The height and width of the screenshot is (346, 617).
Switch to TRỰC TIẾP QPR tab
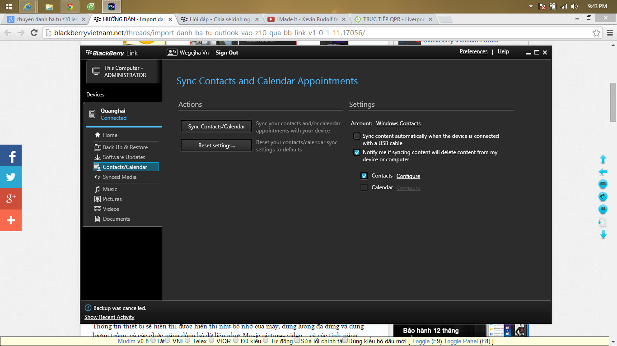tap(393, 19)
